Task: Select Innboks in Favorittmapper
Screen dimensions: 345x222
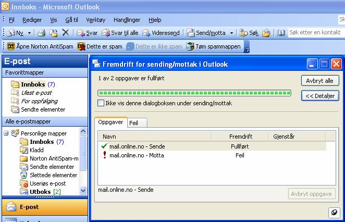Action: tap(33, 84)
